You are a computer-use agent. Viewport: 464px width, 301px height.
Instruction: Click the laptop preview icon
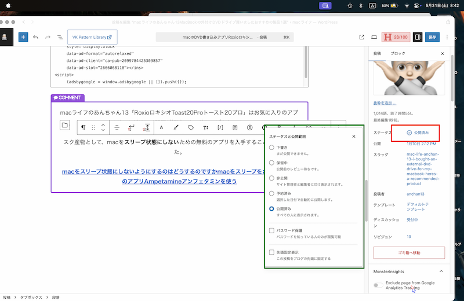coord(374,37)
